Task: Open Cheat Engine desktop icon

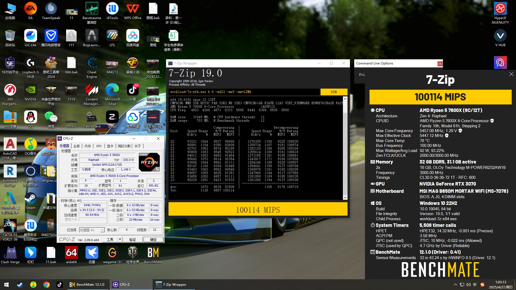Action: click(92, 67)
